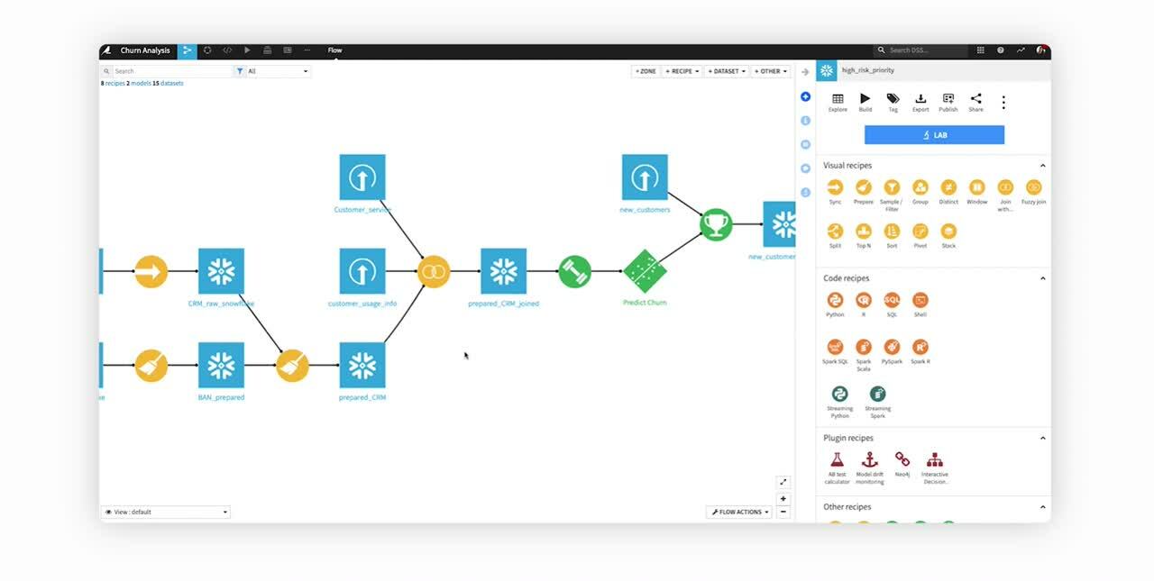Zoom in on the flow canvas
This screenshot has height=581, width=1154.
[x=783, y=498]
